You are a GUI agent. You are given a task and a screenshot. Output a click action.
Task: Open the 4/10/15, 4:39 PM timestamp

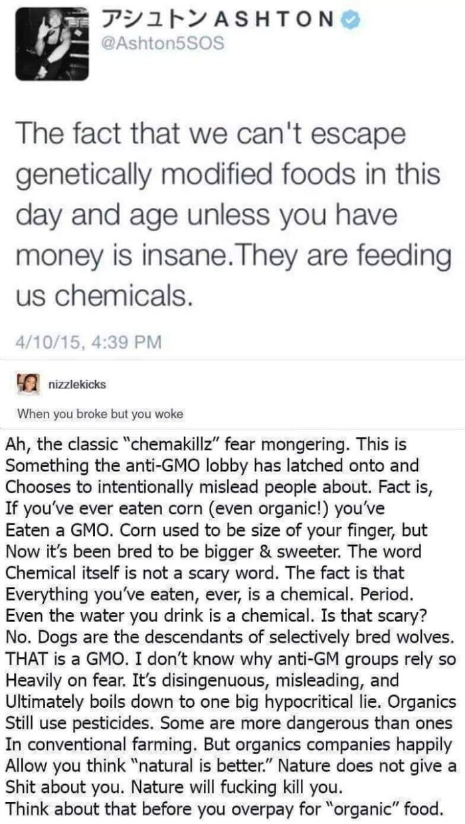pyautogui.click(x=88, y=343)
